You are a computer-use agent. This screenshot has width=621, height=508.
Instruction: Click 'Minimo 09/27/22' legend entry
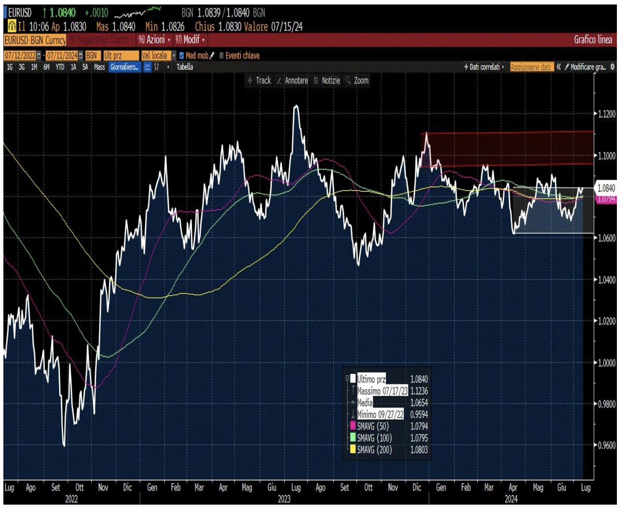pos(380,414)
